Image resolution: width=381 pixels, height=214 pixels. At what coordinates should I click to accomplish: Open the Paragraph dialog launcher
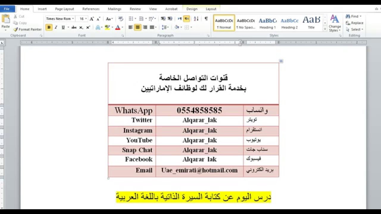[208, 36]
